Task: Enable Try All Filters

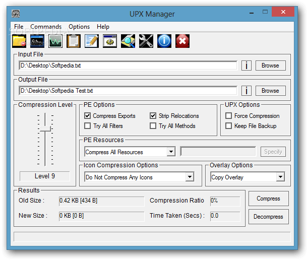Action: (87, 125)
